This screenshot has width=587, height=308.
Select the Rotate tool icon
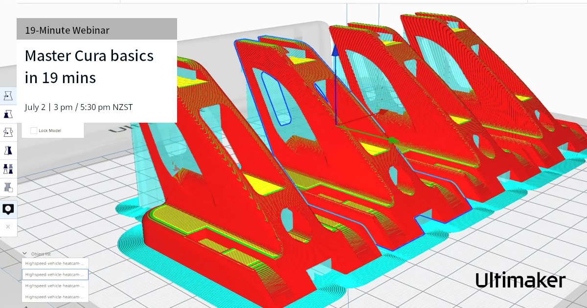tap(8, 132)
